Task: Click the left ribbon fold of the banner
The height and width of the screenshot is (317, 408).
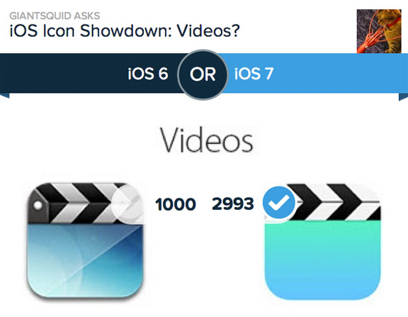Action: click(5, 95)
